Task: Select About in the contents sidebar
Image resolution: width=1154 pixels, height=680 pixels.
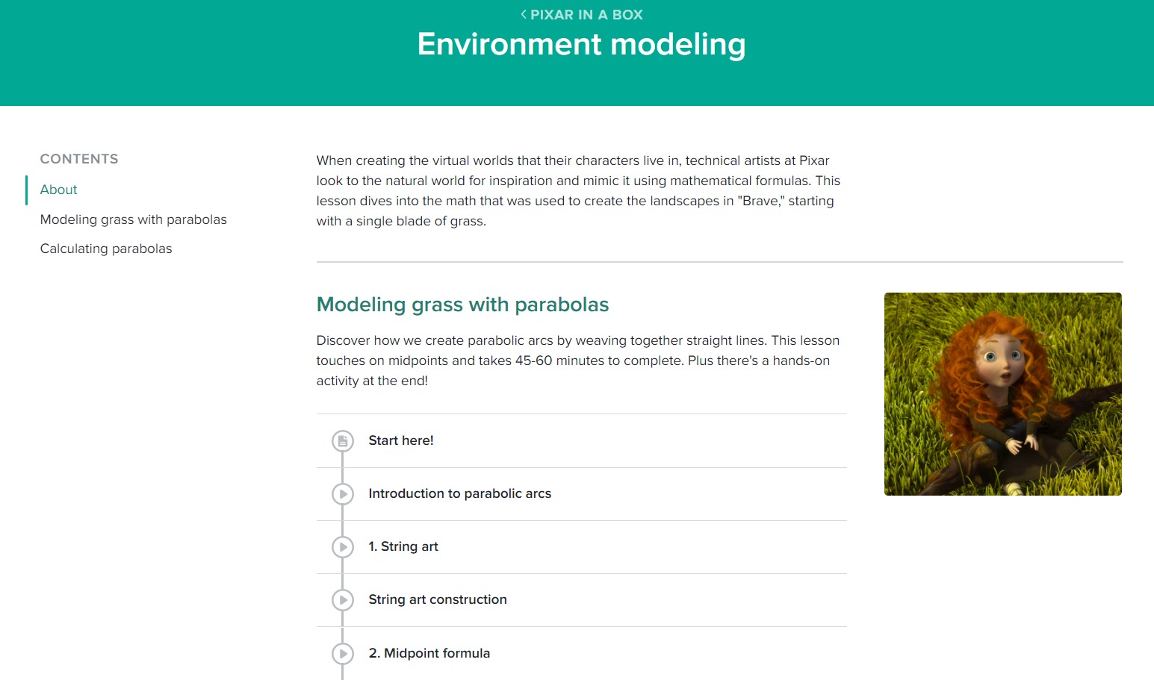Action: (59, 190)
